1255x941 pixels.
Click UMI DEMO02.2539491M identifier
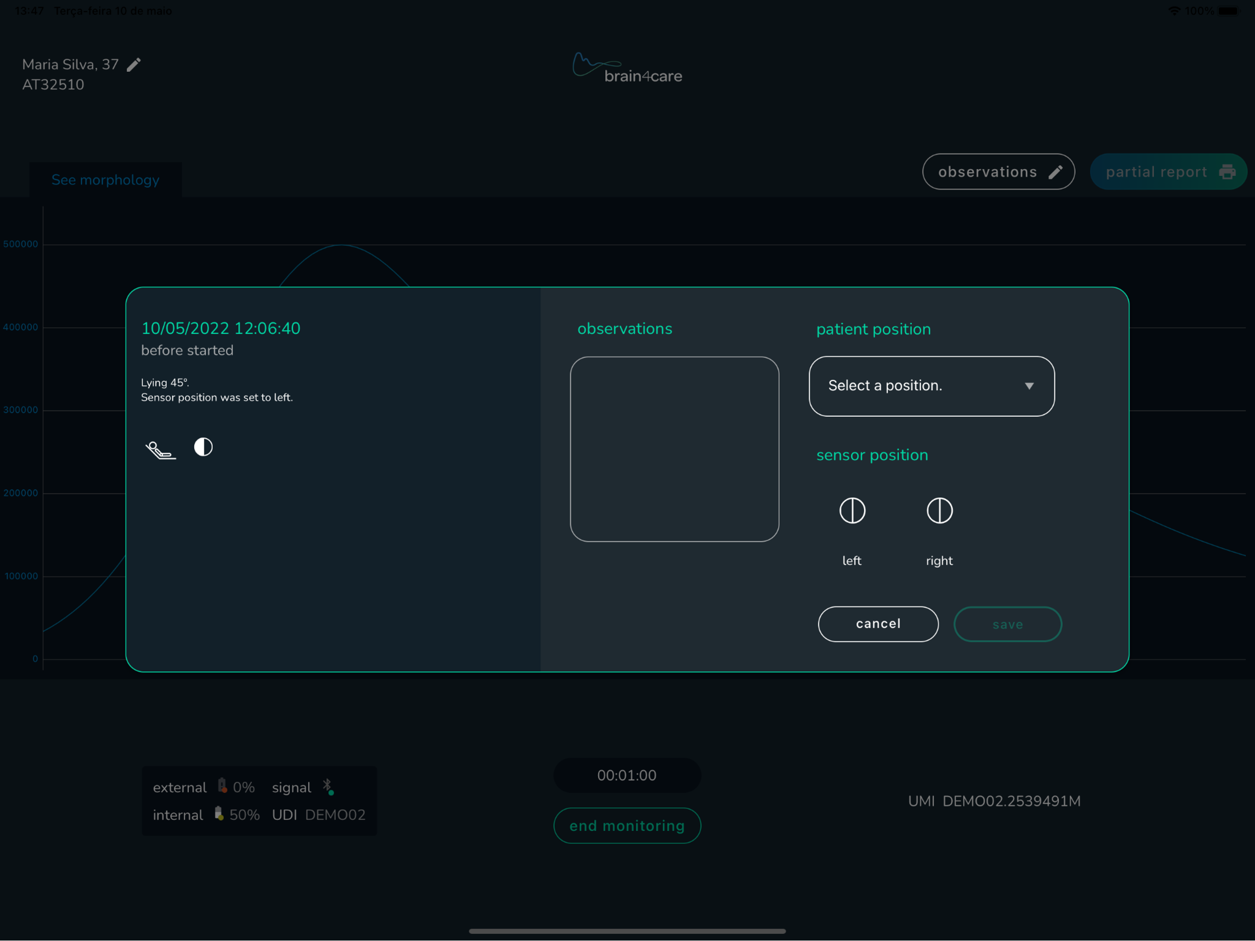click(x=994, y=801)
